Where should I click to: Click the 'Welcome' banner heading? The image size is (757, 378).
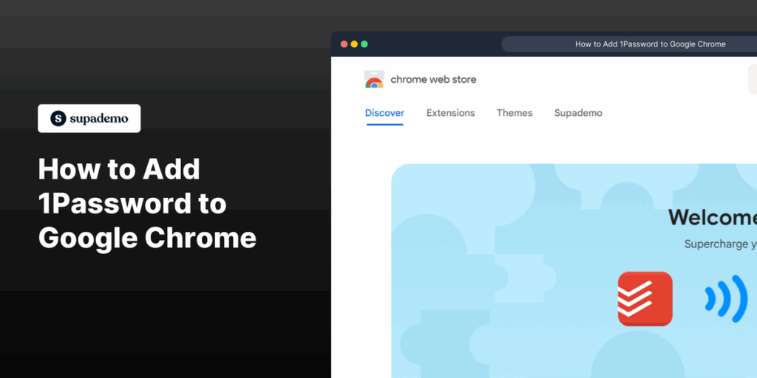click(713, 218)
